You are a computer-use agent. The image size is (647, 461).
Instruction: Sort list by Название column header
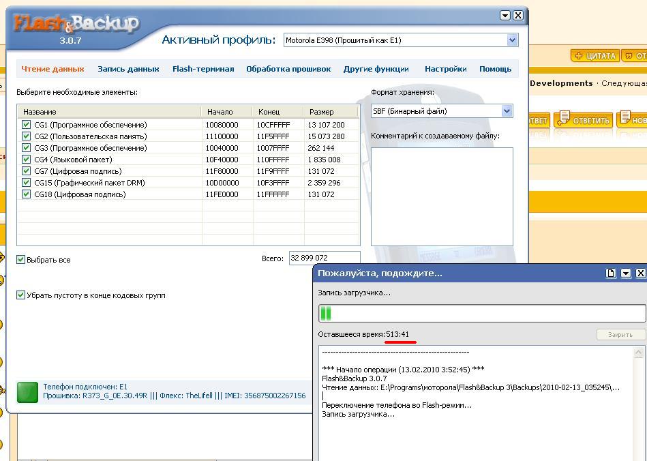109,112
